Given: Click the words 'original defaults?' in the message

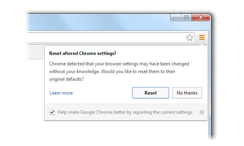Looking at the screenshot, I should pyautogui.click(x=66, y=79).
